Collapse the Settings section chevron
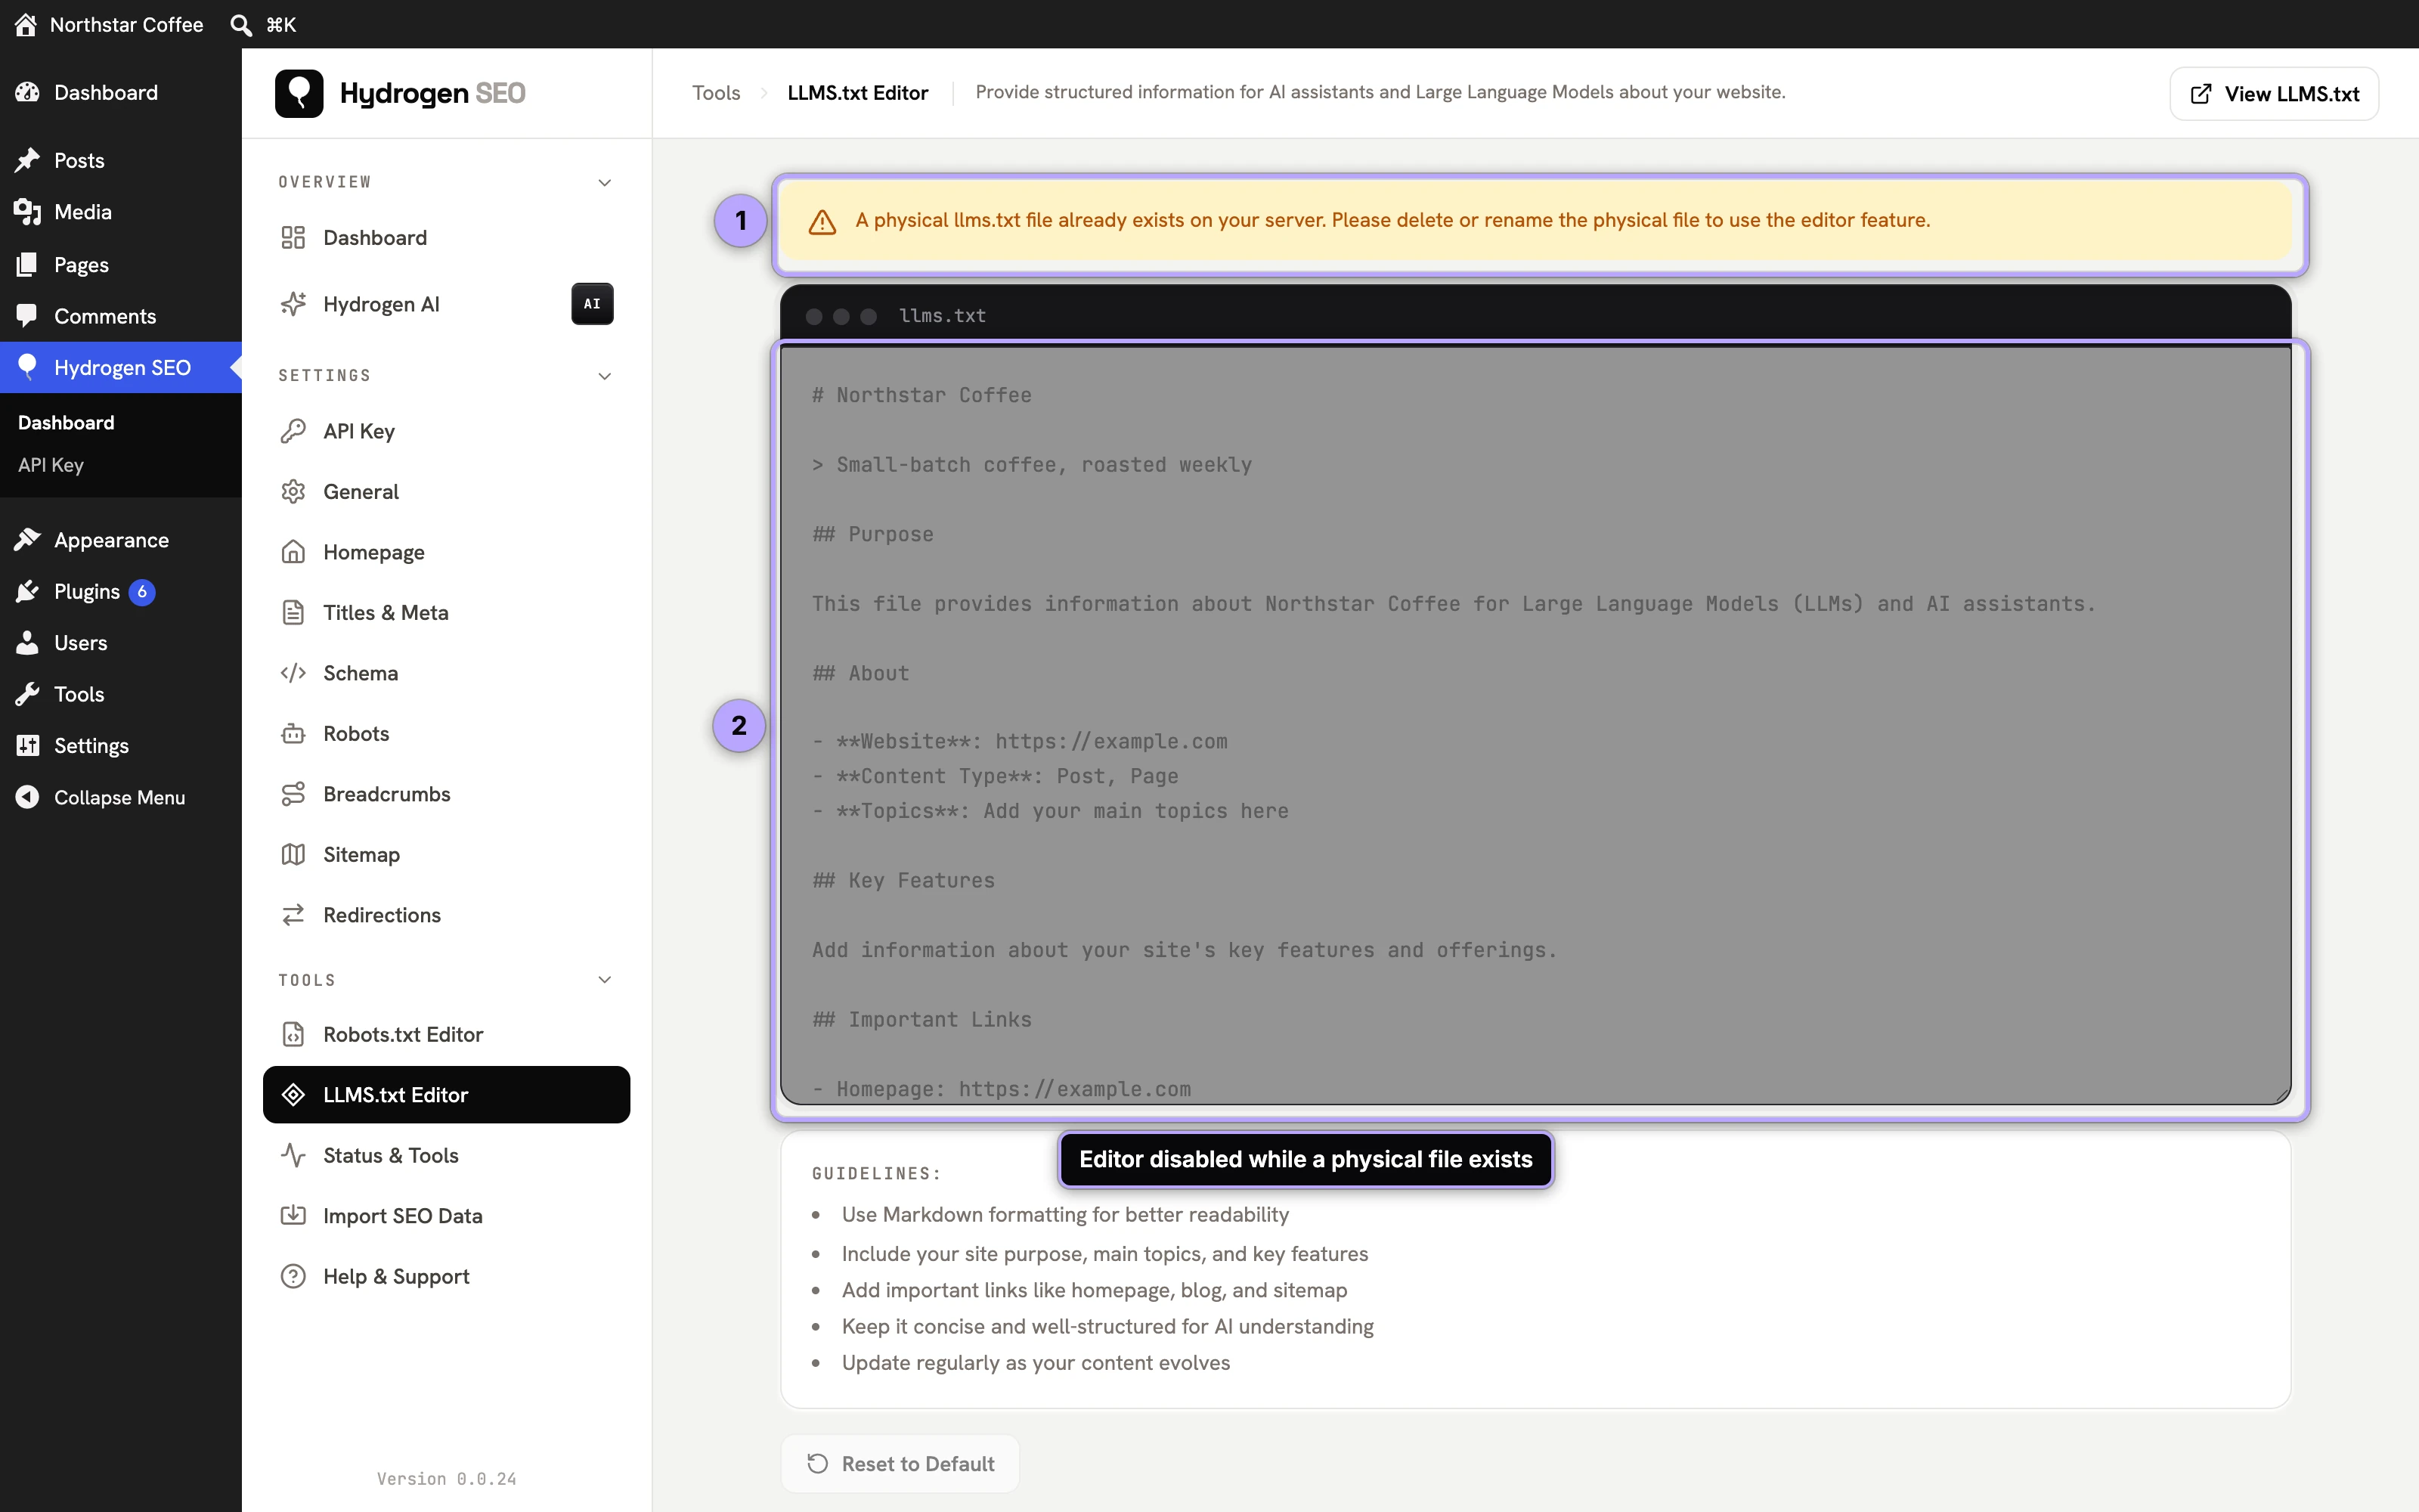This screenshot has height=1512, width=2419. (x=605, y=376)
